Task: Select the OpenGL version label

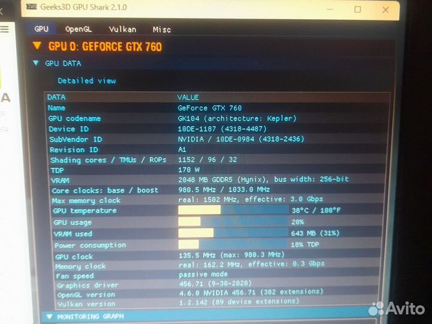Action: coord(86,295)
